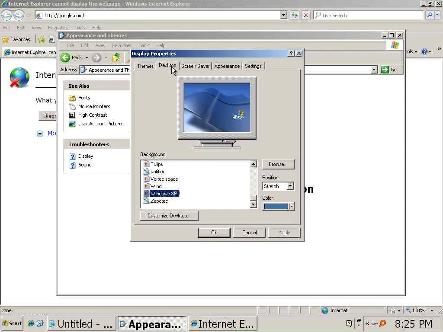Select Windows XP background entry

164,194
